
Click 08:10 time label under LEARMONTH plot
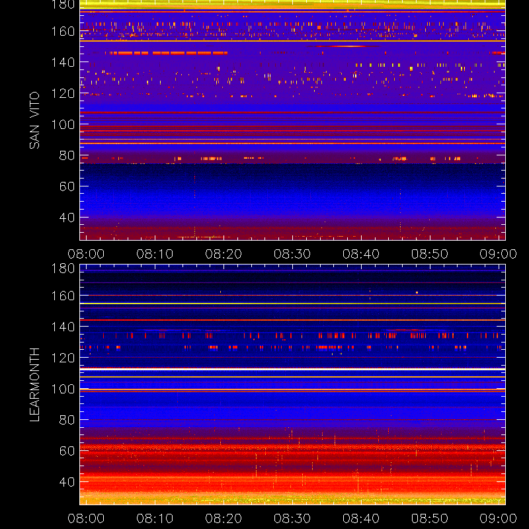155,518
